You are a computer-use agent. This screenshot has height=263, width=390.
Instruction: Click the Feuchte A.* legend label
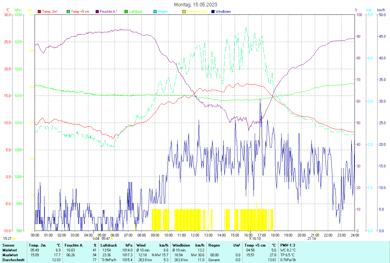pyautogui.click(x=108, y=12)
